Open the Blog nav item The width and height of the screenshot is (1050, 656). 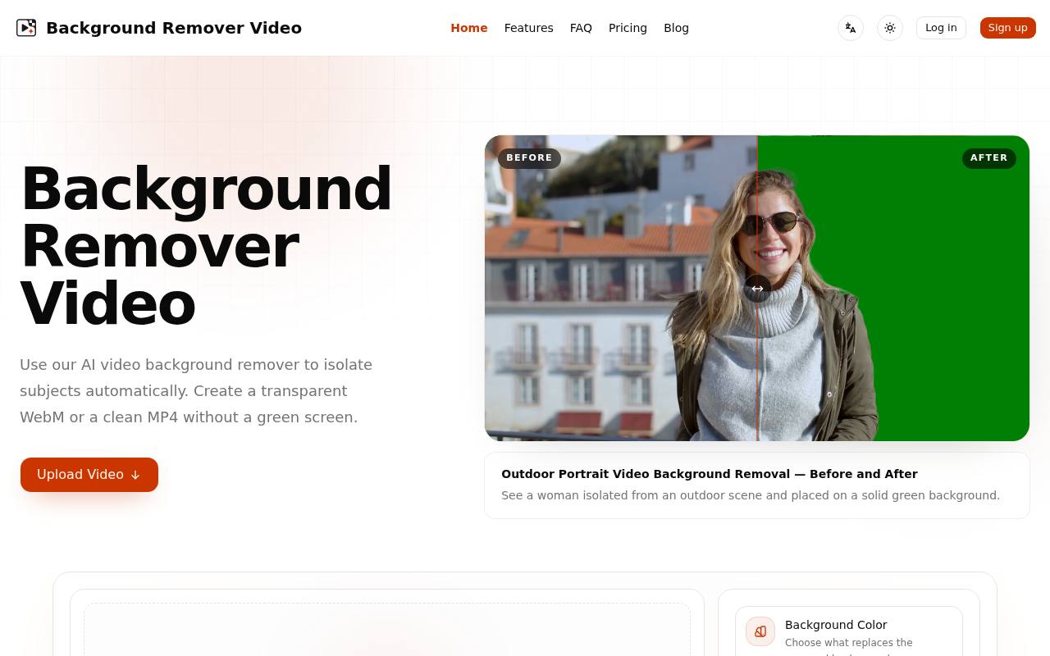click(x=676, y=28)
